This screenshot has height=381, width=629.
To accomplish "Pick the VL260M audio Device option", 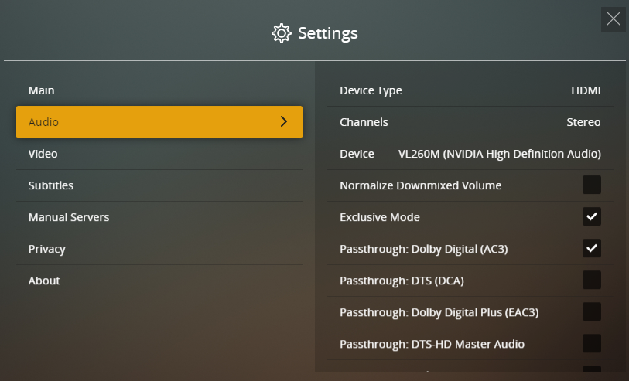I will [x=499, y=154].
